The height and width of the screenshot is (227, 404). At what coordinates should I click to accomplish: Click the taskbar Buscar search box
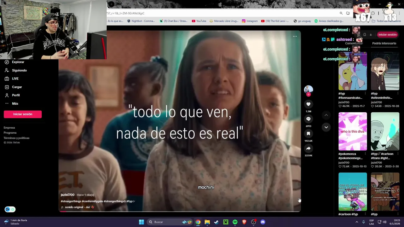170,222
